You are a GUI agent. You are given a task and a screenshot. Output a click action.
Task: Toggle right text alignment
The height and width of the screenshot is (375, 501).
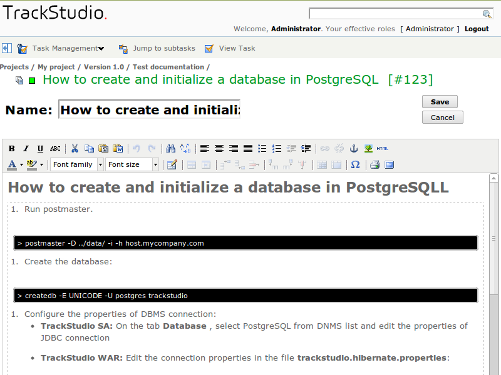pyautogui.click(x=234, y=148)
